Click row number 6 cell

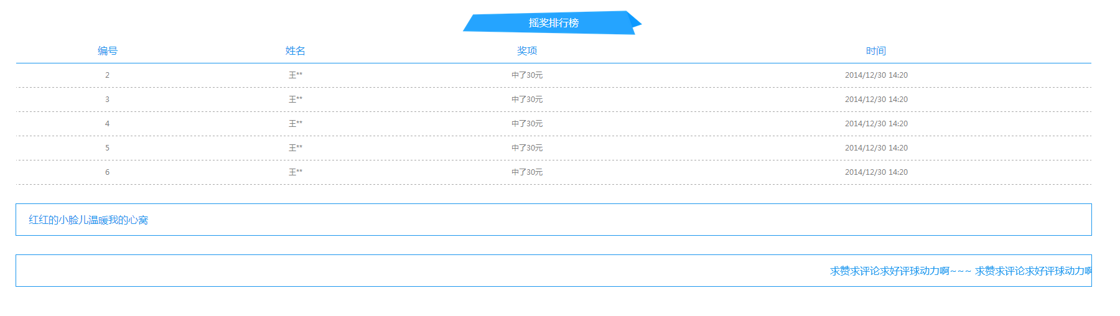pos(107,172)
